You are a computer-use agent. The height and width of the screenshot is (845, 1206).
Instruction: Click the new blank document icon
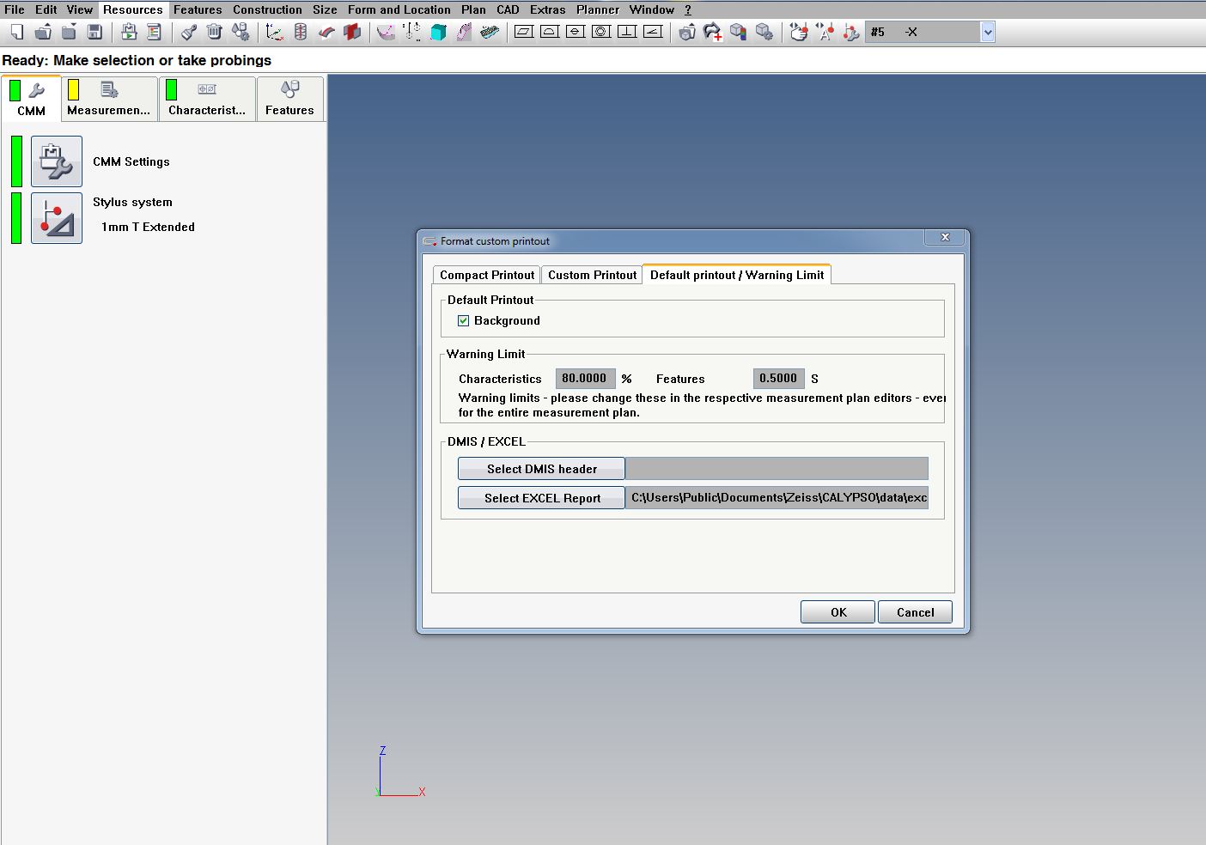(17, 33)
